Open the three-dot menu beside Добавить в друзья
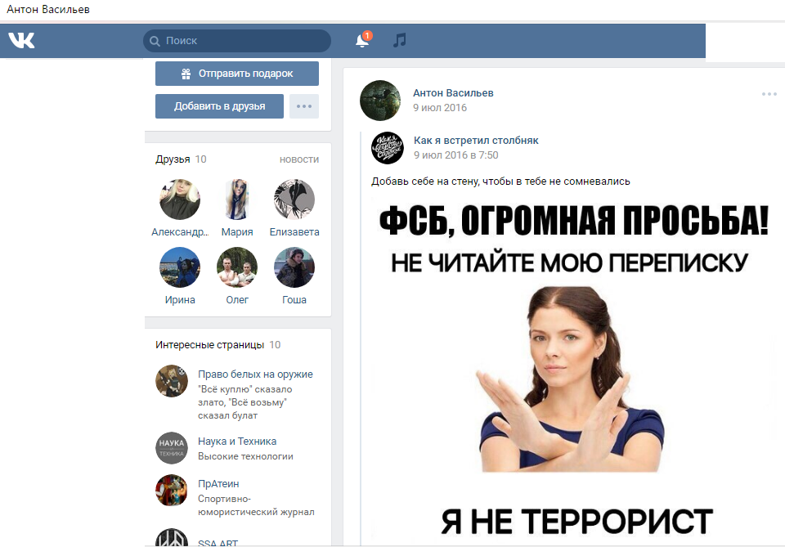 pyautogui.click(x=303, y=106)
